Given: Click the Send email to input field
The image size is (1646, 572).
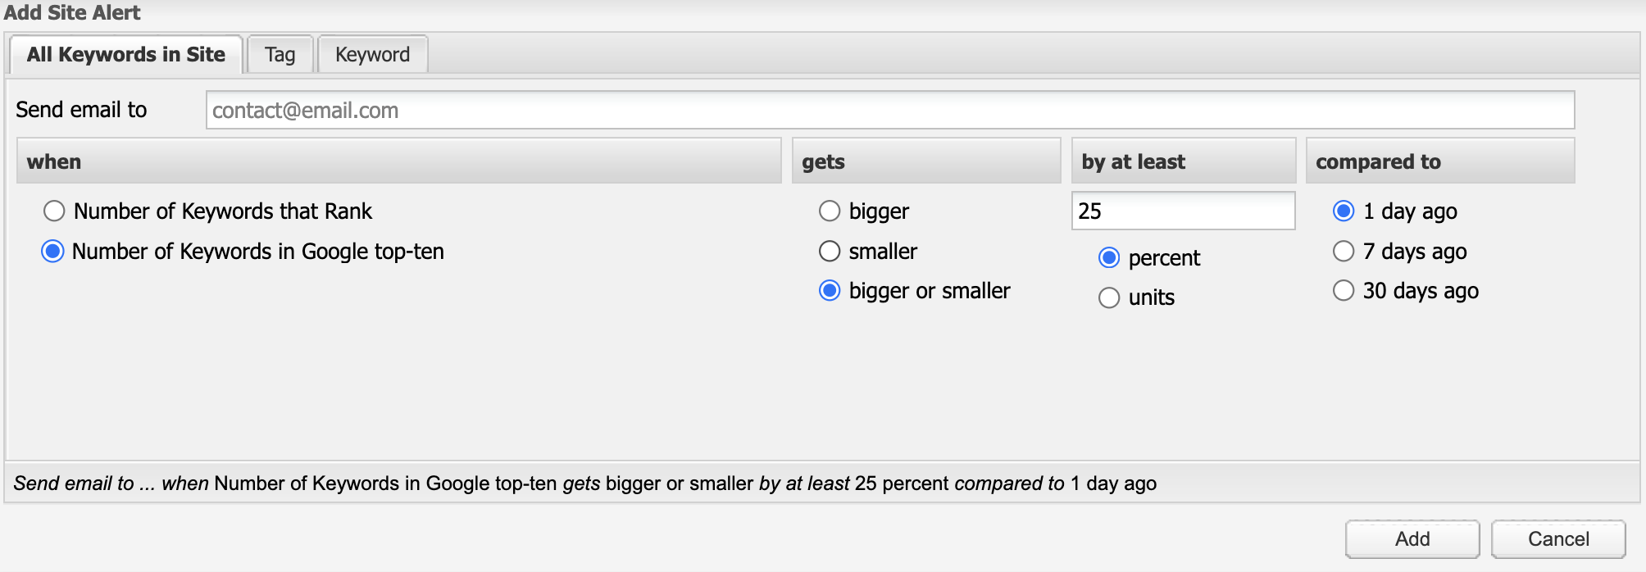Looking at the screenshot, I should pos(889,111).
